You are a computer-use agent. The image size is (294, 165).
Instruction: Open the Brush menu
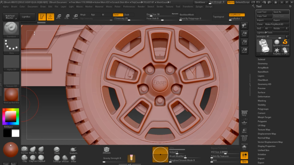(x=14, y=7)
